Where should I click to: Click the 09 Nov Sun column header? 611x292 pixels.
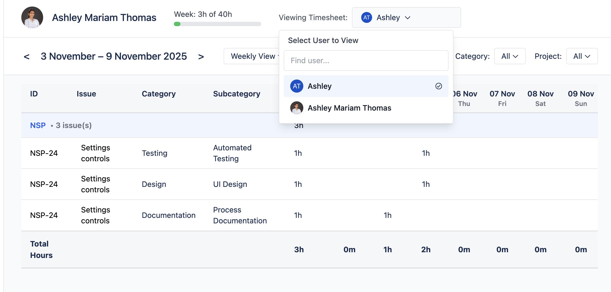point(581,98)
